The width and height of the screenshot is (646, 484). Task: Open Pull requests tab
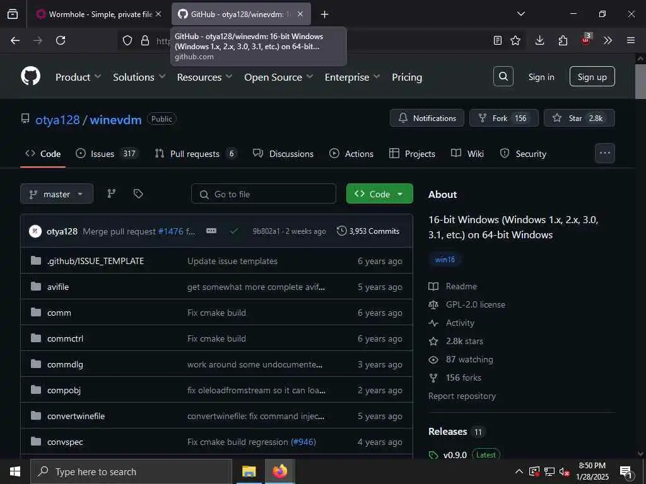pos(196,154)
